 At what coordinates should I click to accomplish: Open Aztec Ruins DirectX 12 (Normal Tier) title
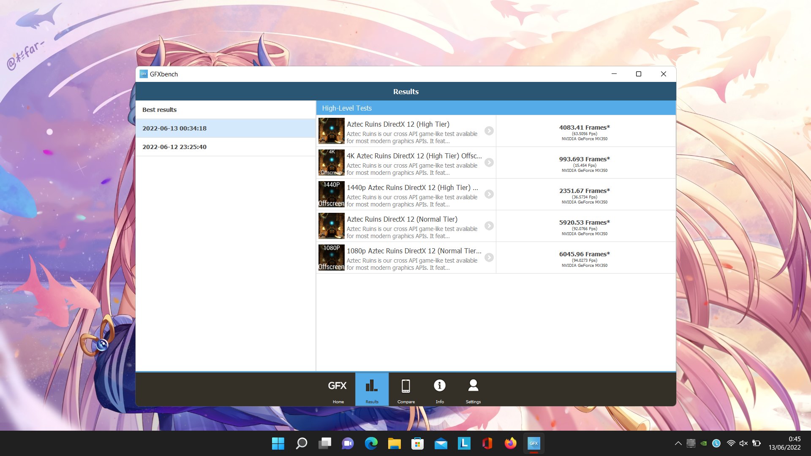(402, 219)
